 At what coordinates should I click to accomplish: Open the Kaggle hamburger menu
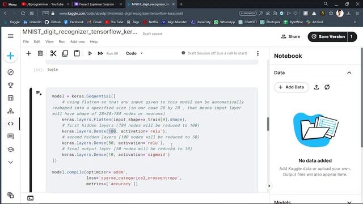(11, 36)
